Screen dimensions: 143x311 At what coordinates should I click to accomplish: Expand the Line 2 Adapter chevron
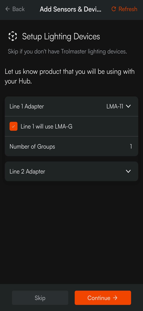click(x=128, y=172)
